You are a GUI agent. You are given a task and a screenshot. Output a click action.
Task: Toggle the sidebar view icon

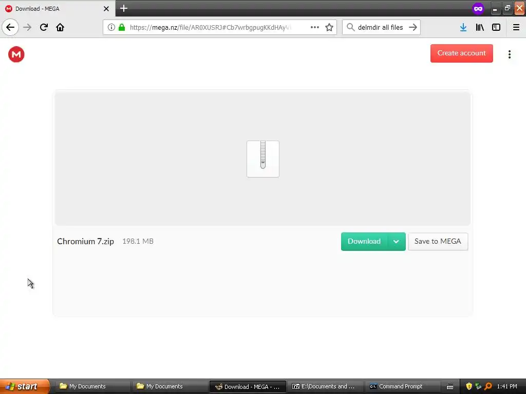coord(496,27)
